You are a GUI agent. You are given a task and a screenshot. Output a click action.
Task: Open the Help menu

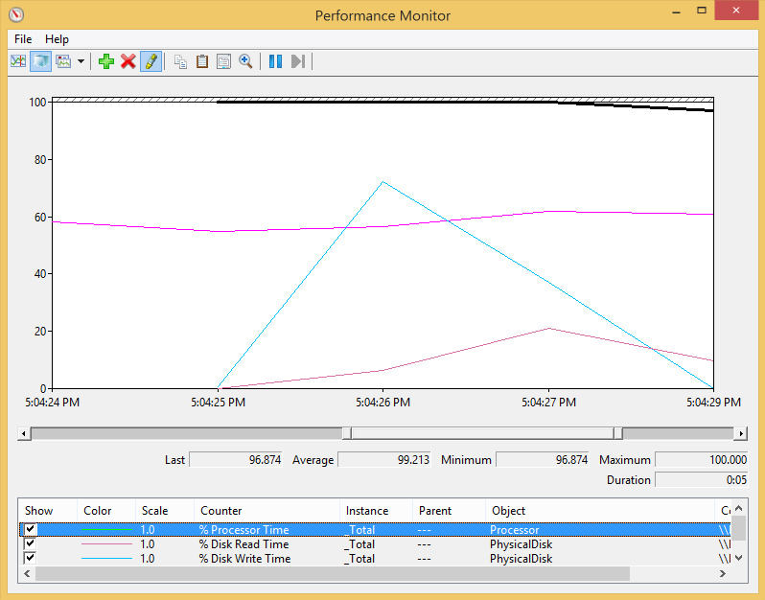[x=57, y=39]
